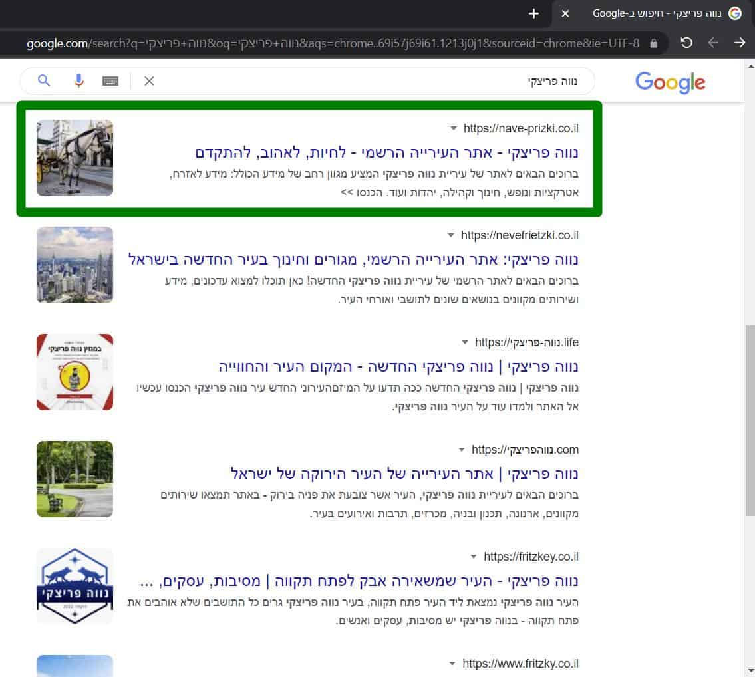755x677 pixels.
Task: Click the .life site URL text
Action: click(x=527, y=342)
